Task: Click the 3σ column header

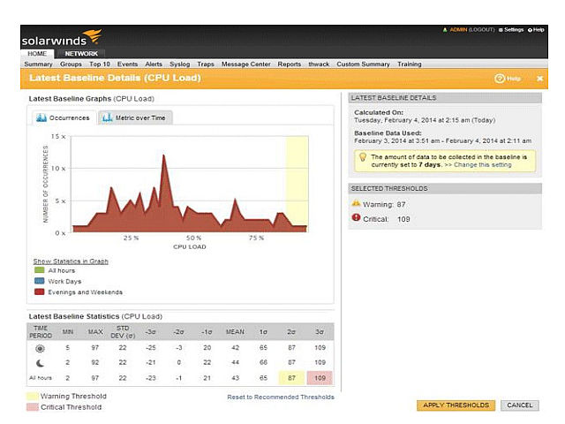Action: 320,331
